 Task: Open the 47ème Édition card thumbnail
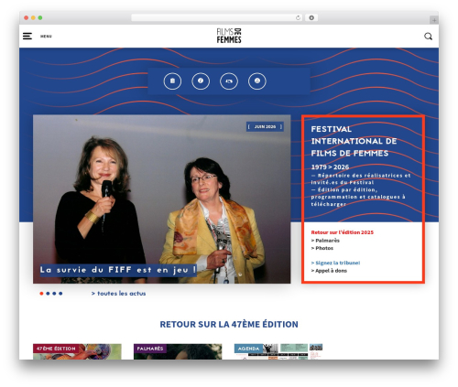coord(77,351)
